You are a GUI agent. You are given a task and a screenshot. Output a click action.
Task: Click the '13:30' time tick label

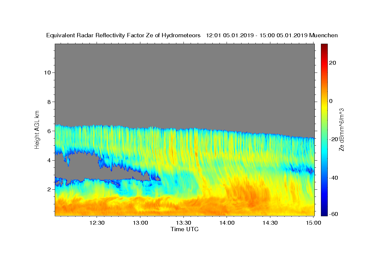(x=183, y=223)
